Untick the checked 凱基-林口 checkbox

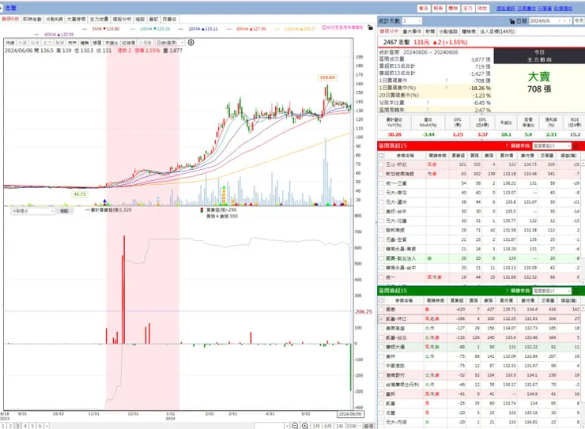[381, 318]
